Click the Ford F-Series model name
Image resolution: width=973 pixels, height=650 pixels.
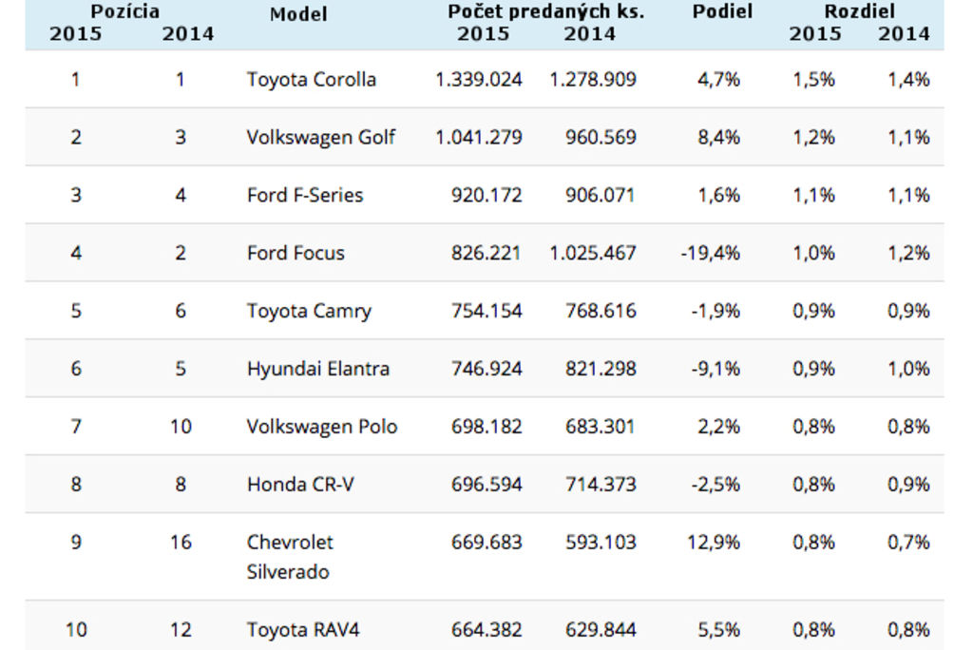[304, 196]
